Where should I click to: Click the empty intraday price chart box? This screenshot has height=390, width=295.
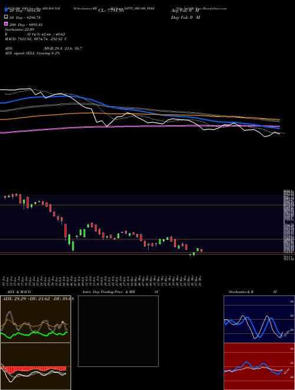[118, 331]
